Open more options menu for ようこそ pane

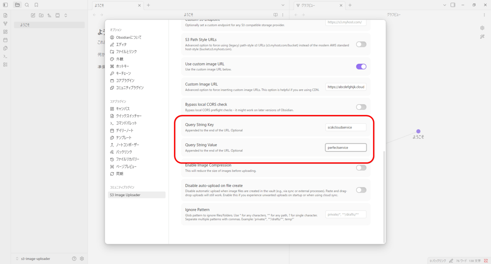(x=283, y=15)
